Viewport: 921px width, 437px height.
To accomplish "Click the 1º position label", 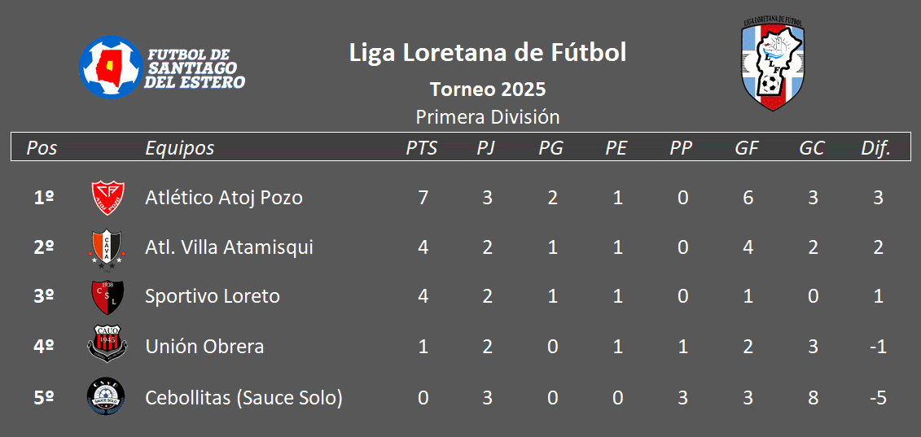I will (x=44, y=198).
